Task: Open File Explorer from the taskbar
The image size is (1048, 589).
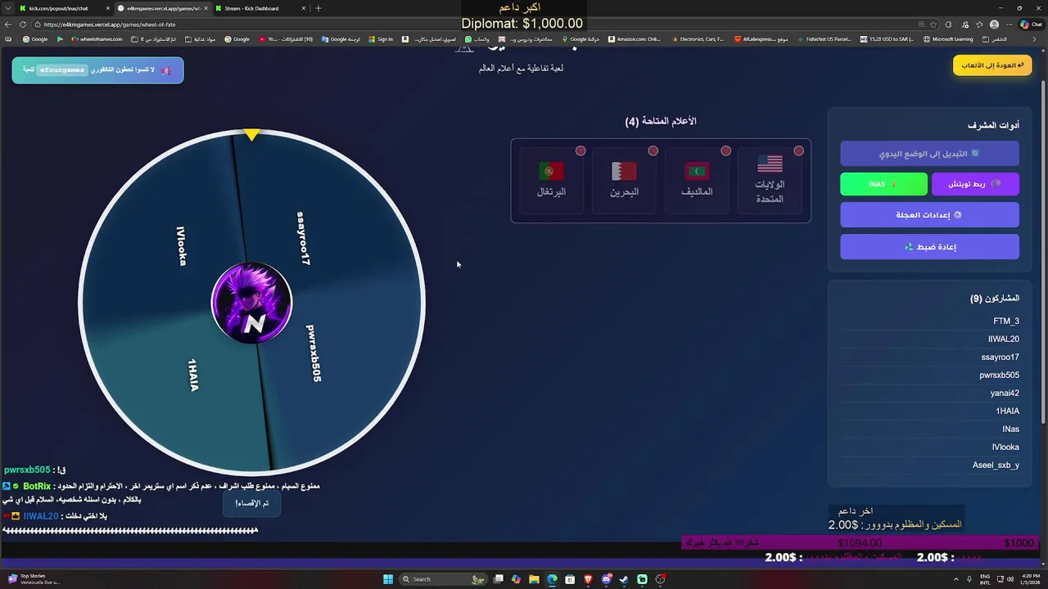Action: click(x=534, y=579)
